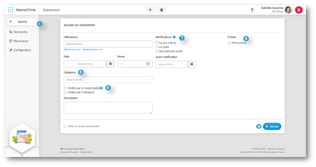Click the blue Ajouter submit button

(x=272, y=127)
